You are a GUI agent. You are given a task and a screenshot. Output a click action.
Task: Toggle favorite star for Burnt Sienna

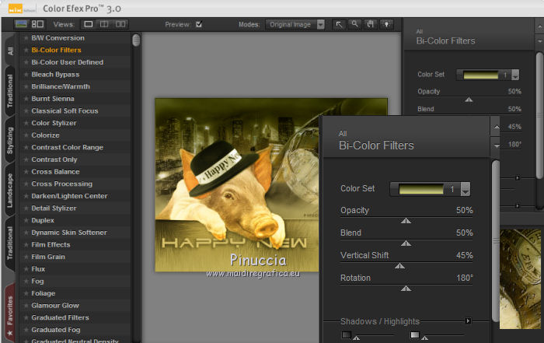[x=26, y=99]
